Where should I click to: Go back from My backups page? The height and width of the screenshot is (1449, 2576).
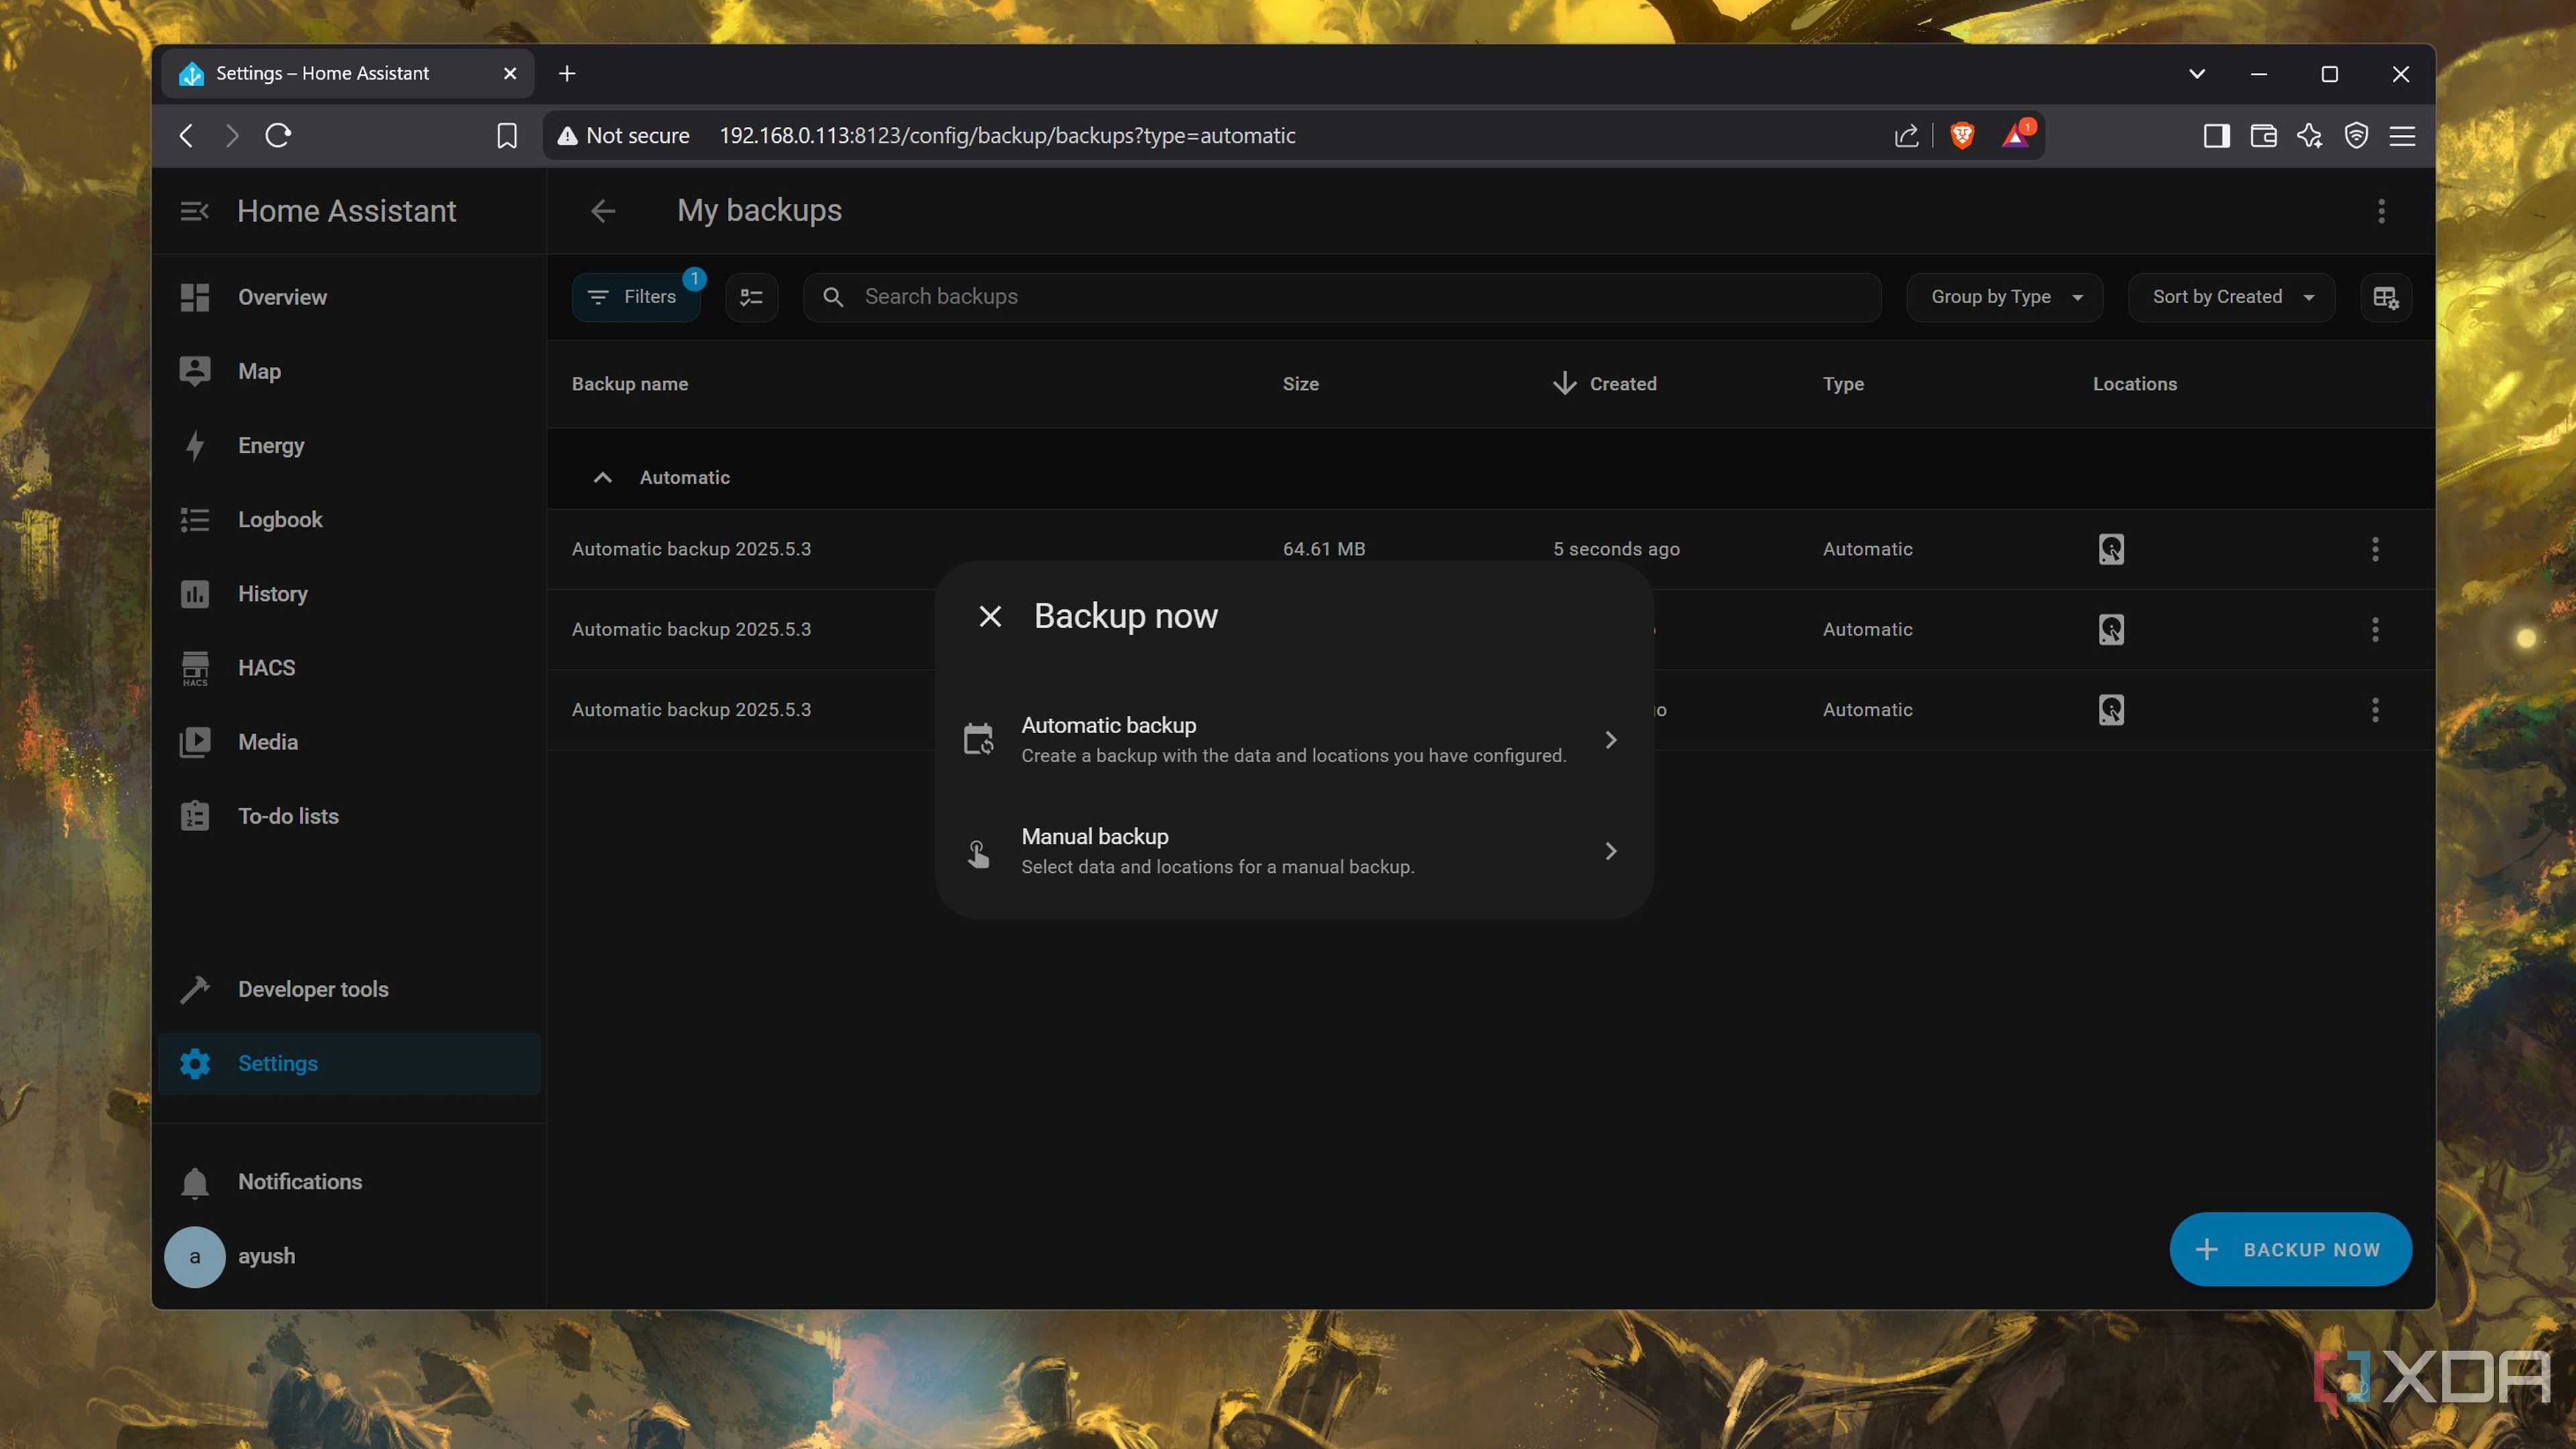coord(603,211)
